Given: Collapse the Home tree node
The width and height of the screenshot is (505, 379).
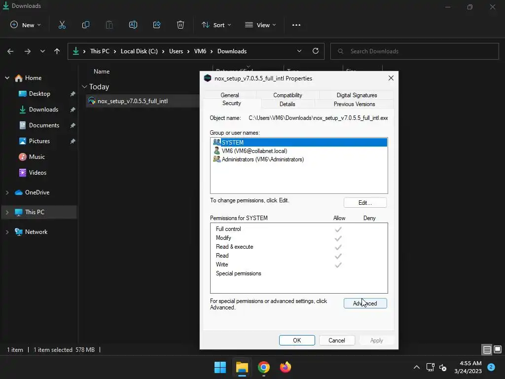Looking at the screenshot, I should [7, 78].
